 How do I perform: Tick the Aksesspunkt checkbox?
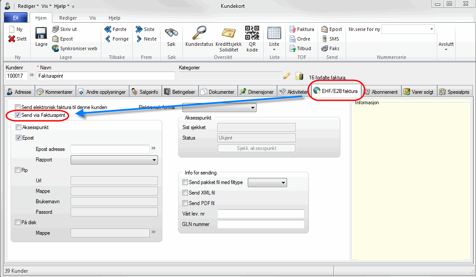coord(18,127)
